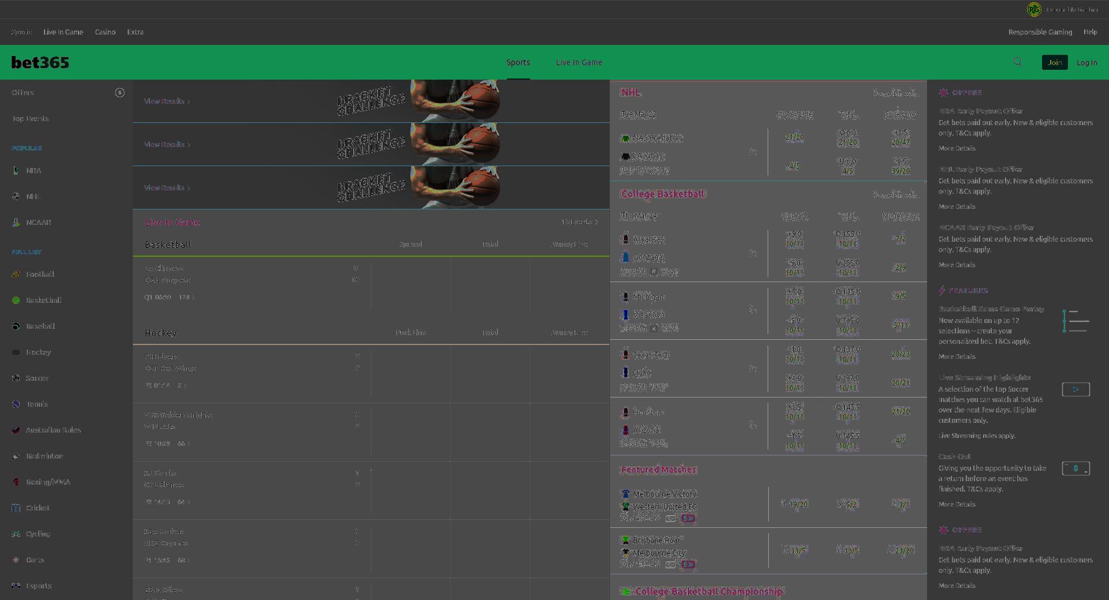Select the Tennis sidebar icon
The width and height of the screenshot is (1109, 600).
(16, 404)
